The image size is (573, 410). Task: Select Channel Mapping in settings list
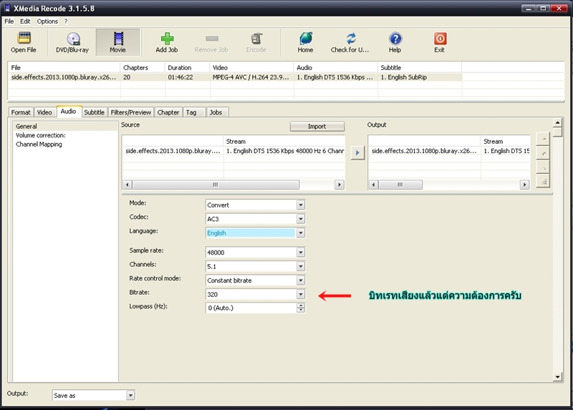click(x=39, y=145)
